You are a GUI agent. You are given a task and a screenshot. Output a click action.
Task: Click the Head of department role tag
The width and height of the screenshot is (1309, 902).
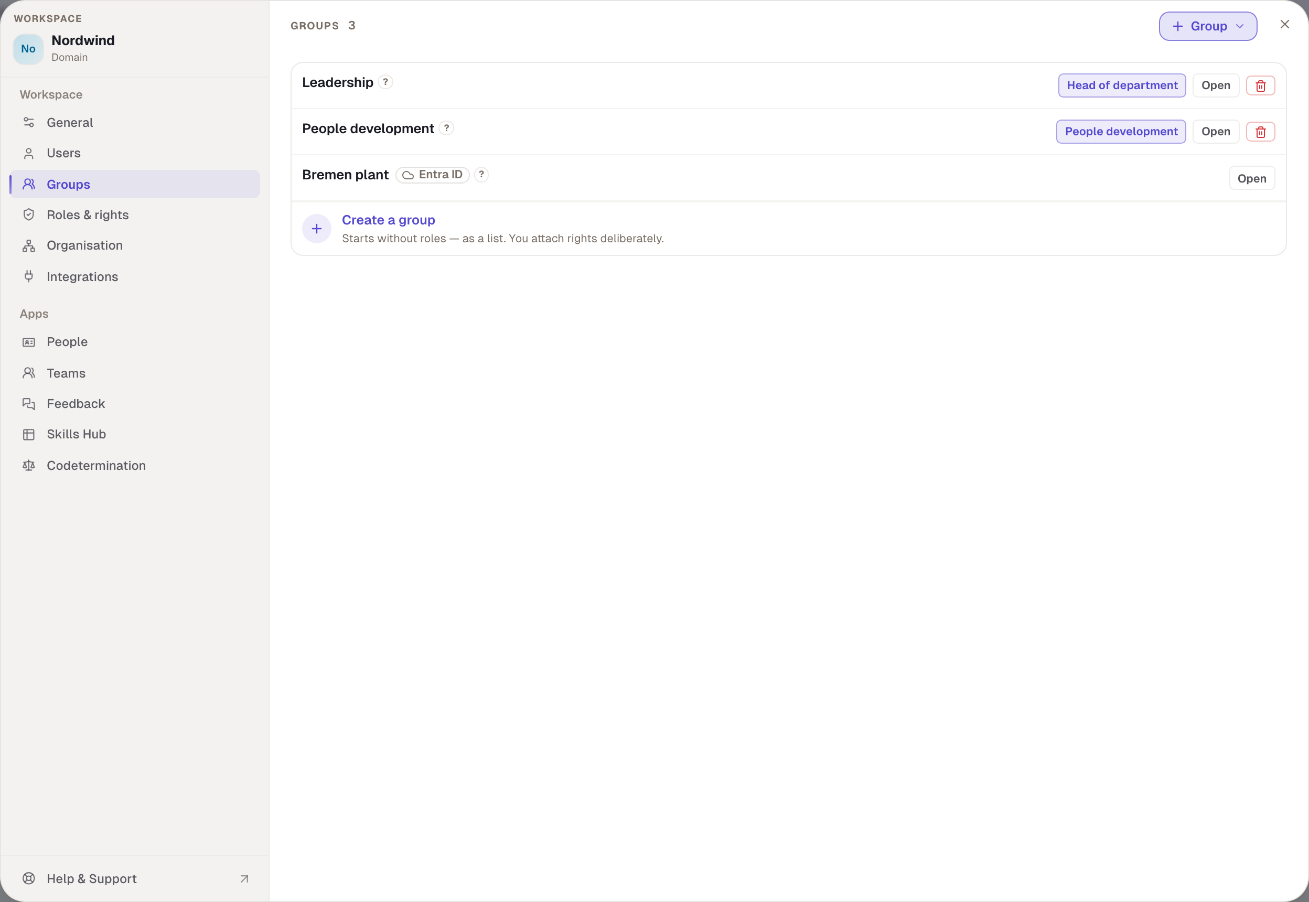pos(1122,85)
